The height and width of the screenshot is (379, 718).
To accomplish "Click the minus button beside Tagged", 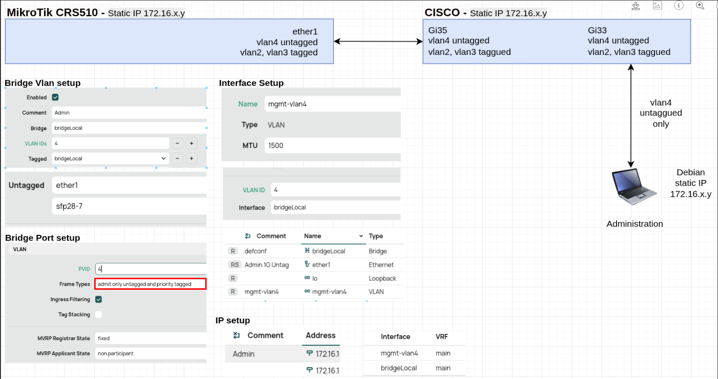I will point(177,158).
